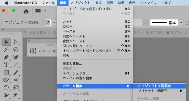Select the カラーを編集 menu item

(95, 86)
